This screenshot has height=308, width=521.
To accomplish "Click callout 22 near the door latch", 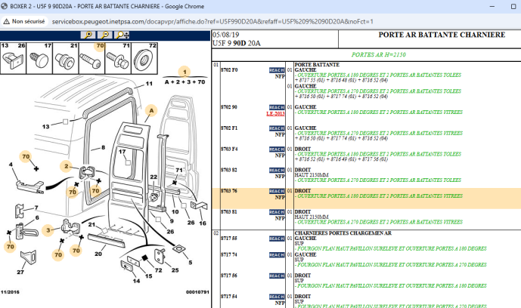I will [x=154, y=177].
